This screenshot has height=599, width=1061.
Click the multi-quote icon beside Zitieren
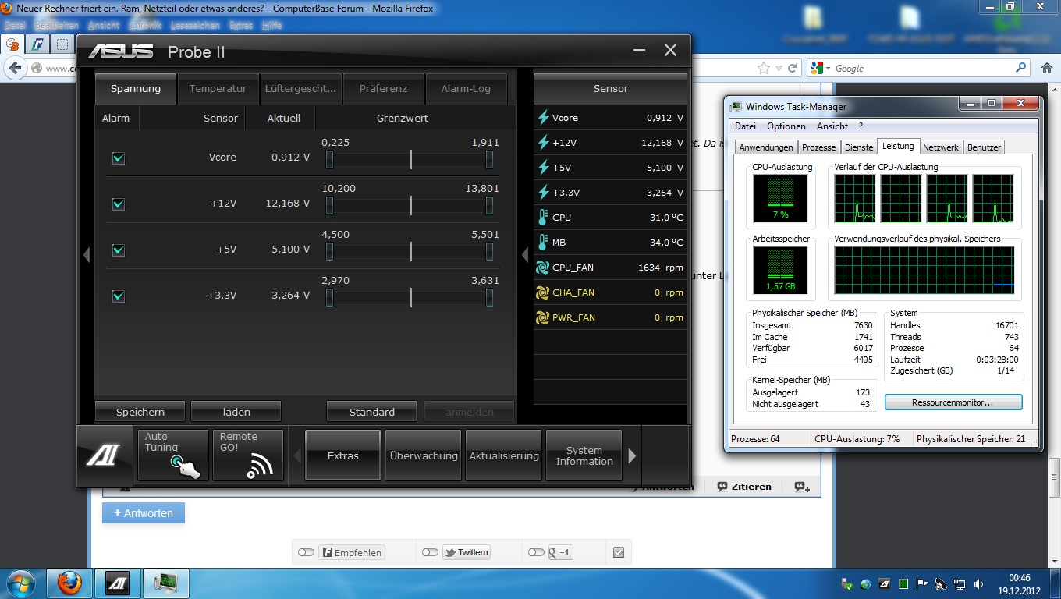click(x=802, y=486)
